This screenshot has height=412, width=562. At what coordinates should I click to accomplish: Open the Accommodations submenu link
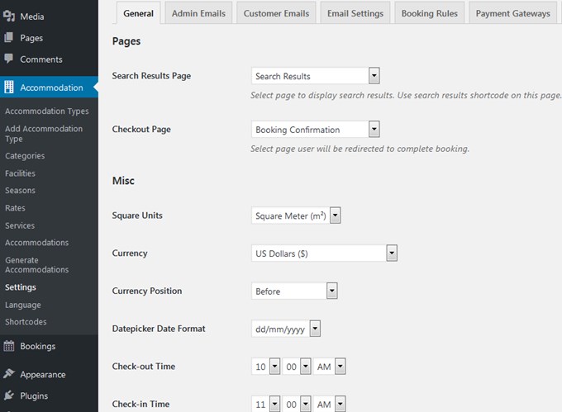pyautogui.click(x=36, y=243)
